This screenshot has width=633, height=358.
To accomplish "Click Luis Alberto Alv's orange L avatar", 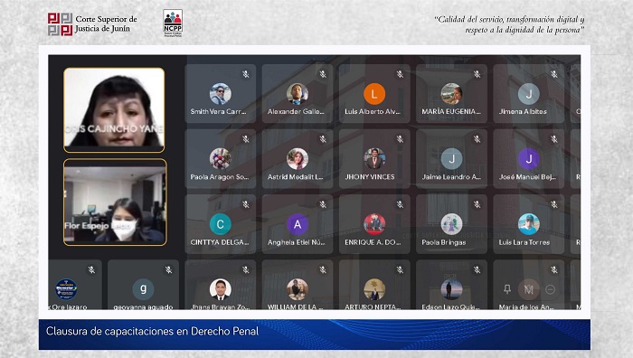I will point(374,94).
